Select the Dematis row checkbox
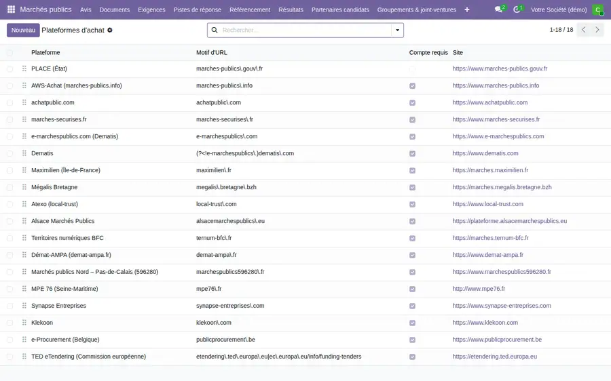611x381 pixels. pos(10,153)
